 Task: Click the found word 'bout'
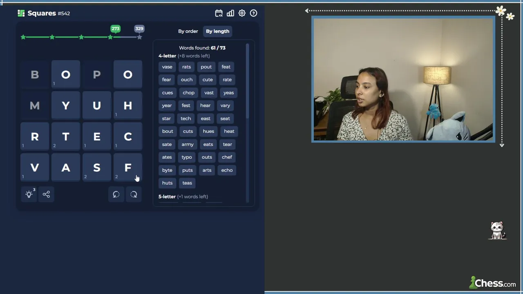(168, 131)
